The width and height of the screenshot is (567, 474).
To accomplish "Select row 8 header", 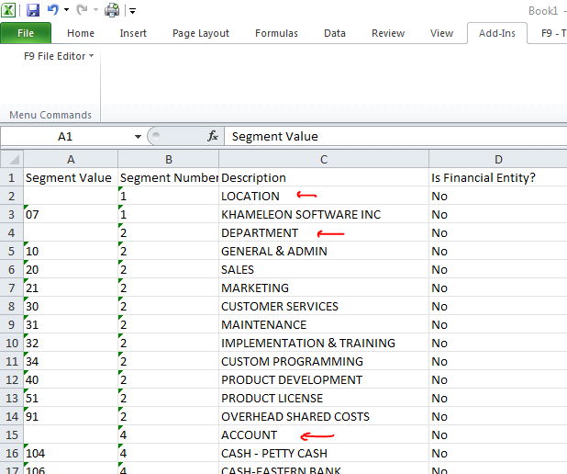I will [x=12, y=306].
